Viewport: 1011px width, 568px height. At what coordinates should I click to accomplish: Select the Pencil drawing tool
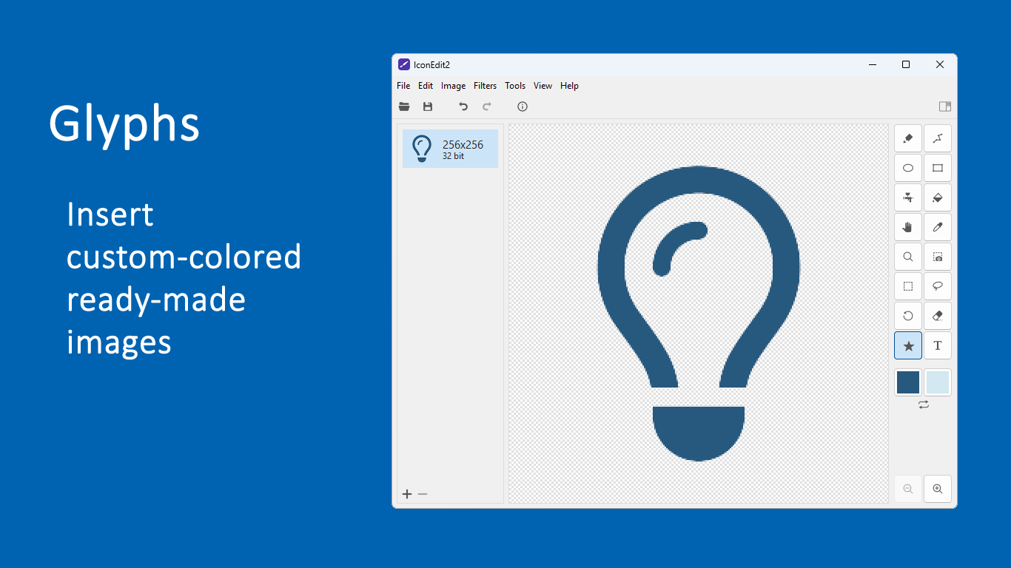908,138
